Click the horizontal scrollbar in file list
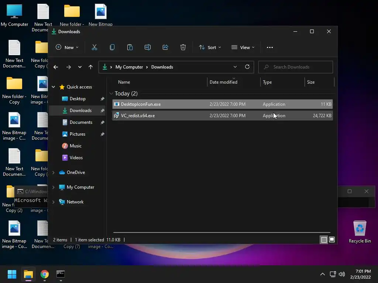This screenshot has height=283, width=378. [x=221, y=233]
